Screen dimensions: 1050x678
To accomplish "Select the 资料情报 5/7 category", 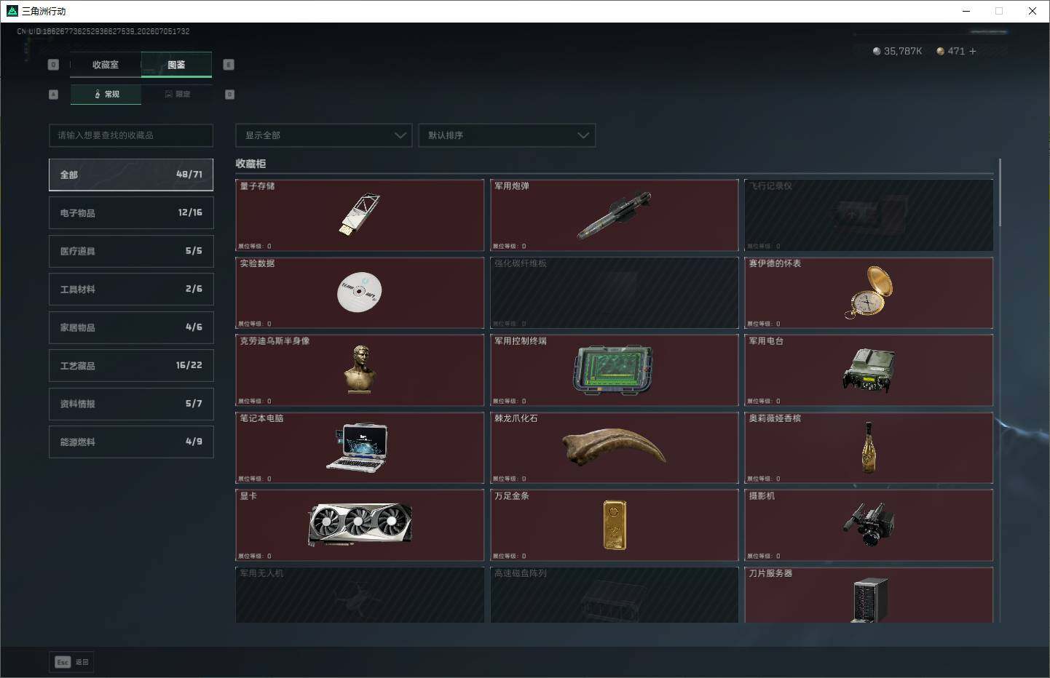I will [x=131, y=404].
